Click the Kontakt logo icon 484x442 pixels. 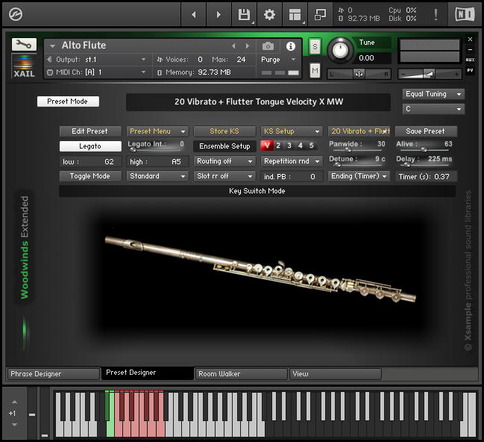16,14
